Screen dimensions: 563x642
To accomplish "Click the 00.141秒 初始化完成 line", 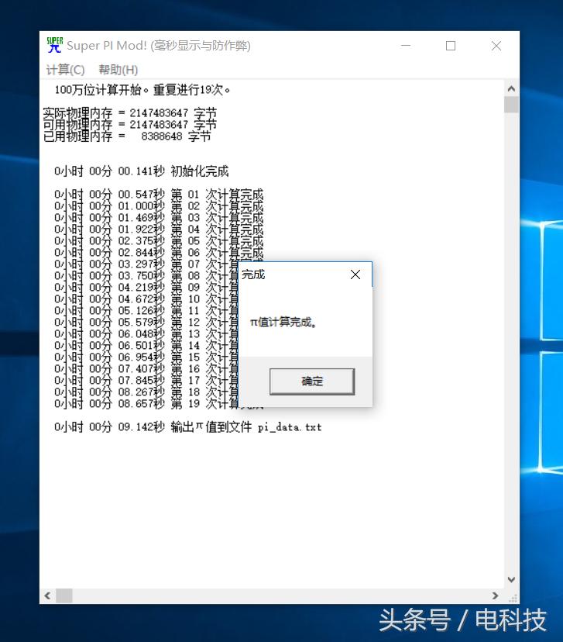I will [x=142, y=171].
